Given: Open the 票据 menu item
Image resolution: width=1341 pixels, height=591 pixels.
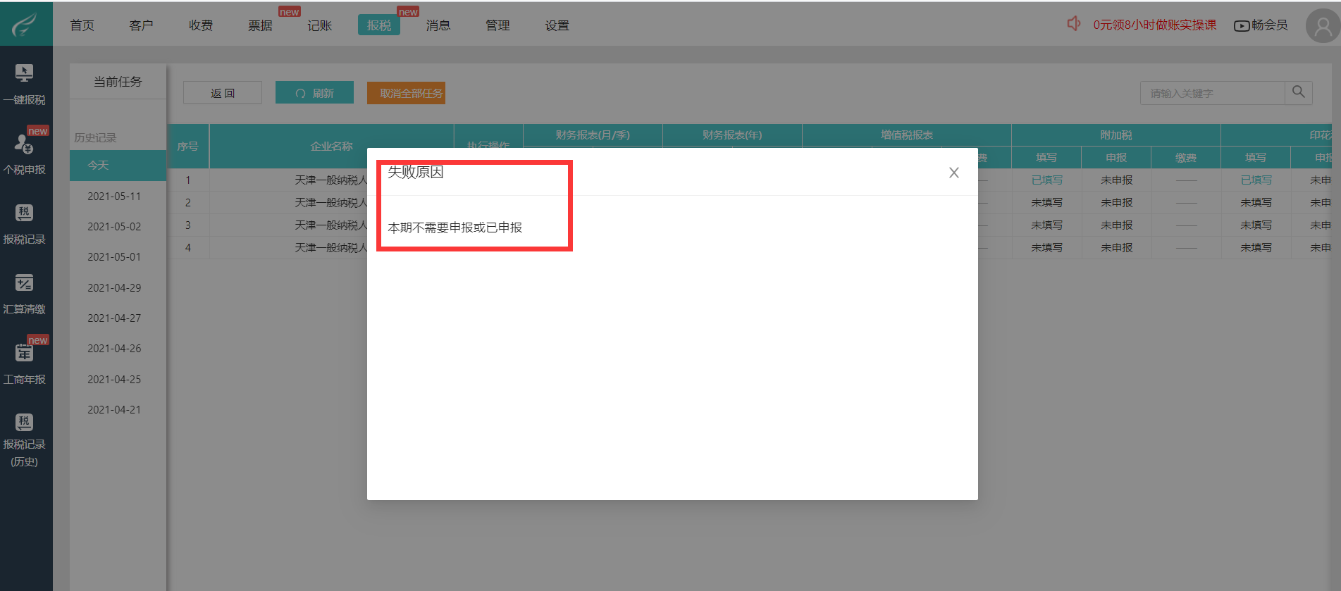Looking at the screenshot, I should click(260, 25).
